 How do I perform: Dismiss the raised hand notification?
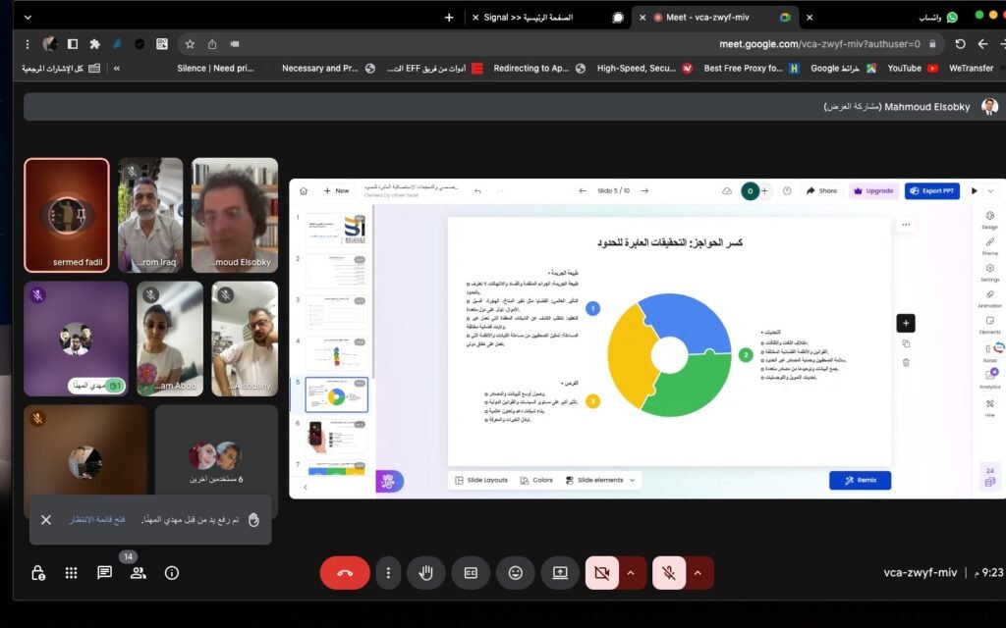click(x=46, y=519)
